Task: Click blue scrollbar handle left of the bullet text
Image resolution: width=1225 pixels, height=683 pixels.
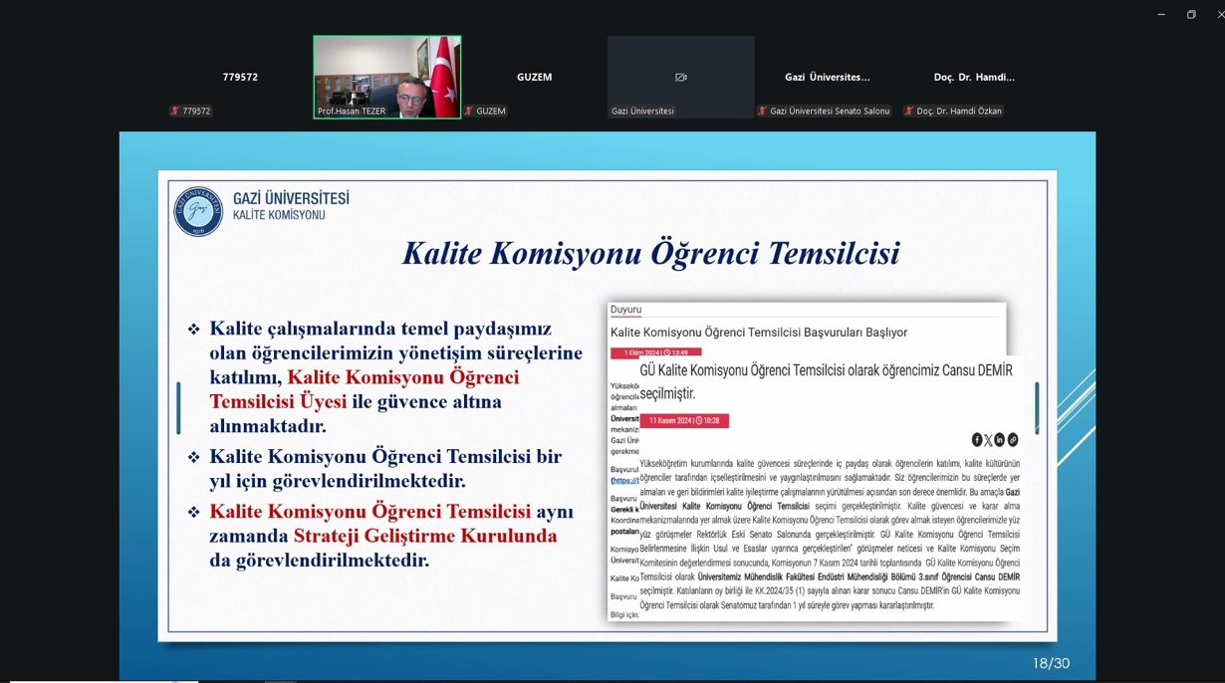Action: 178,408
